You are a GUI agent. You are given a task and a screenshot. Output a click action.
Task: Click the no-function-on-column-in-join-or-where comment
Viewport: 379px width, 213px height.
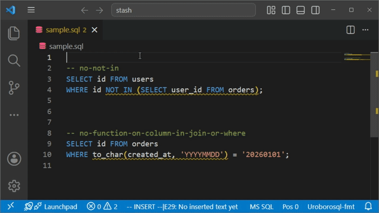pos(156,133)
